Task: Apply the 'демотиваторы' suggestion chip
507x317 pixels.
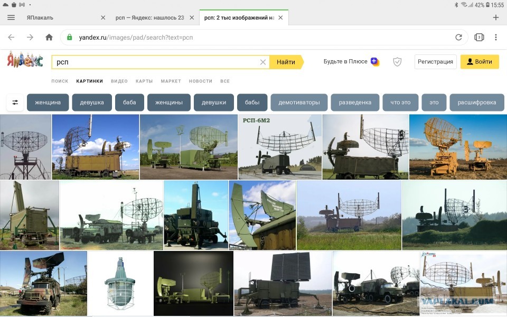Action: tap(299, 102)
